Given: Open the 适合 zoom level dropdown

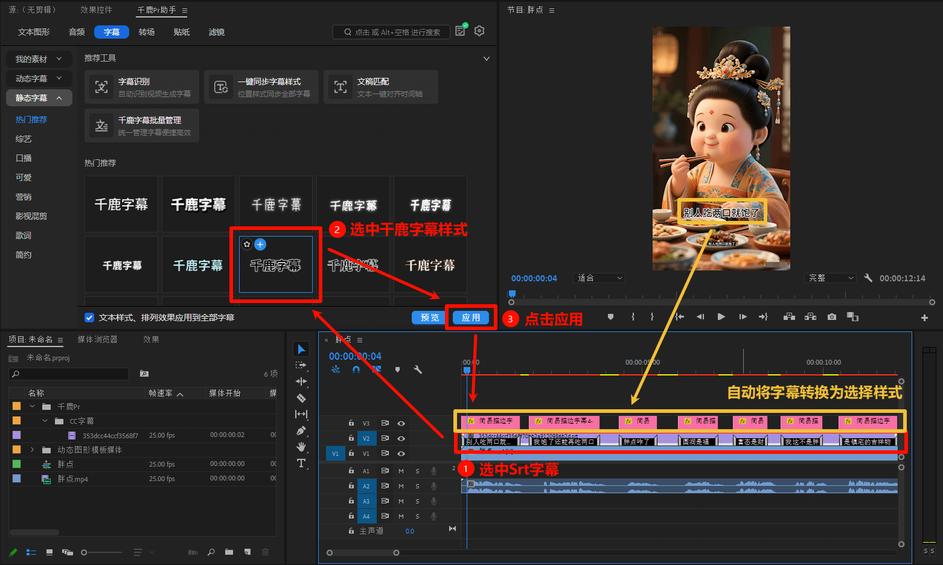Looking at the screenshot, I should pos(599,278).
